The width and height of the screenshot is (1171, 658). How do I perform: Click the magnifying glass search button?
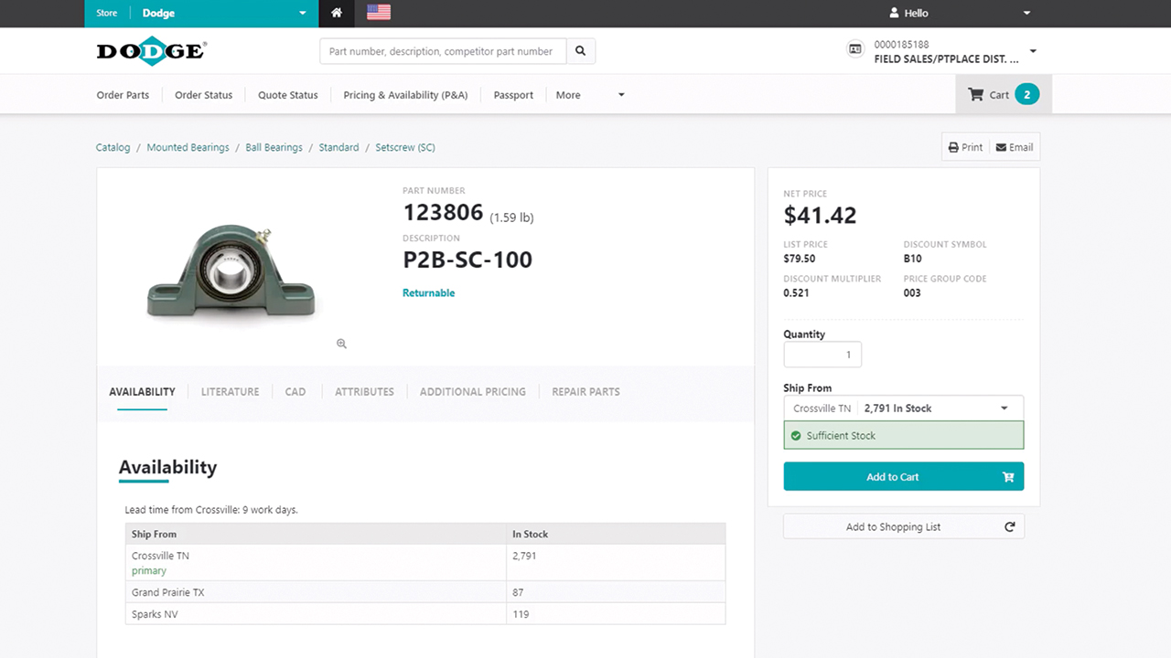click(x=580, y=51)
